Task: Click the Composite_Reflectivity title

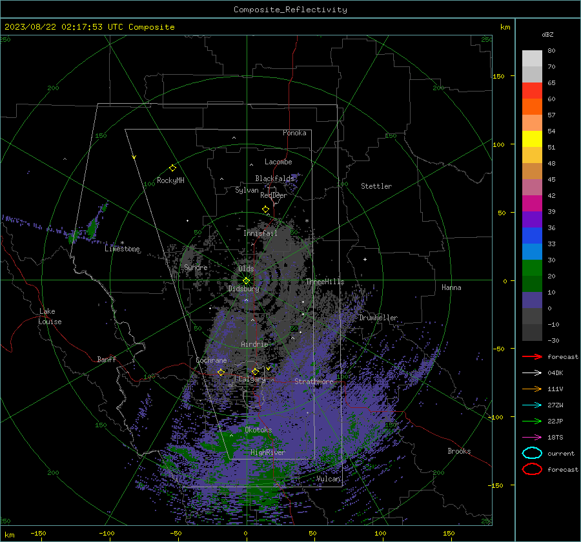Action: [x=290, y=10]
